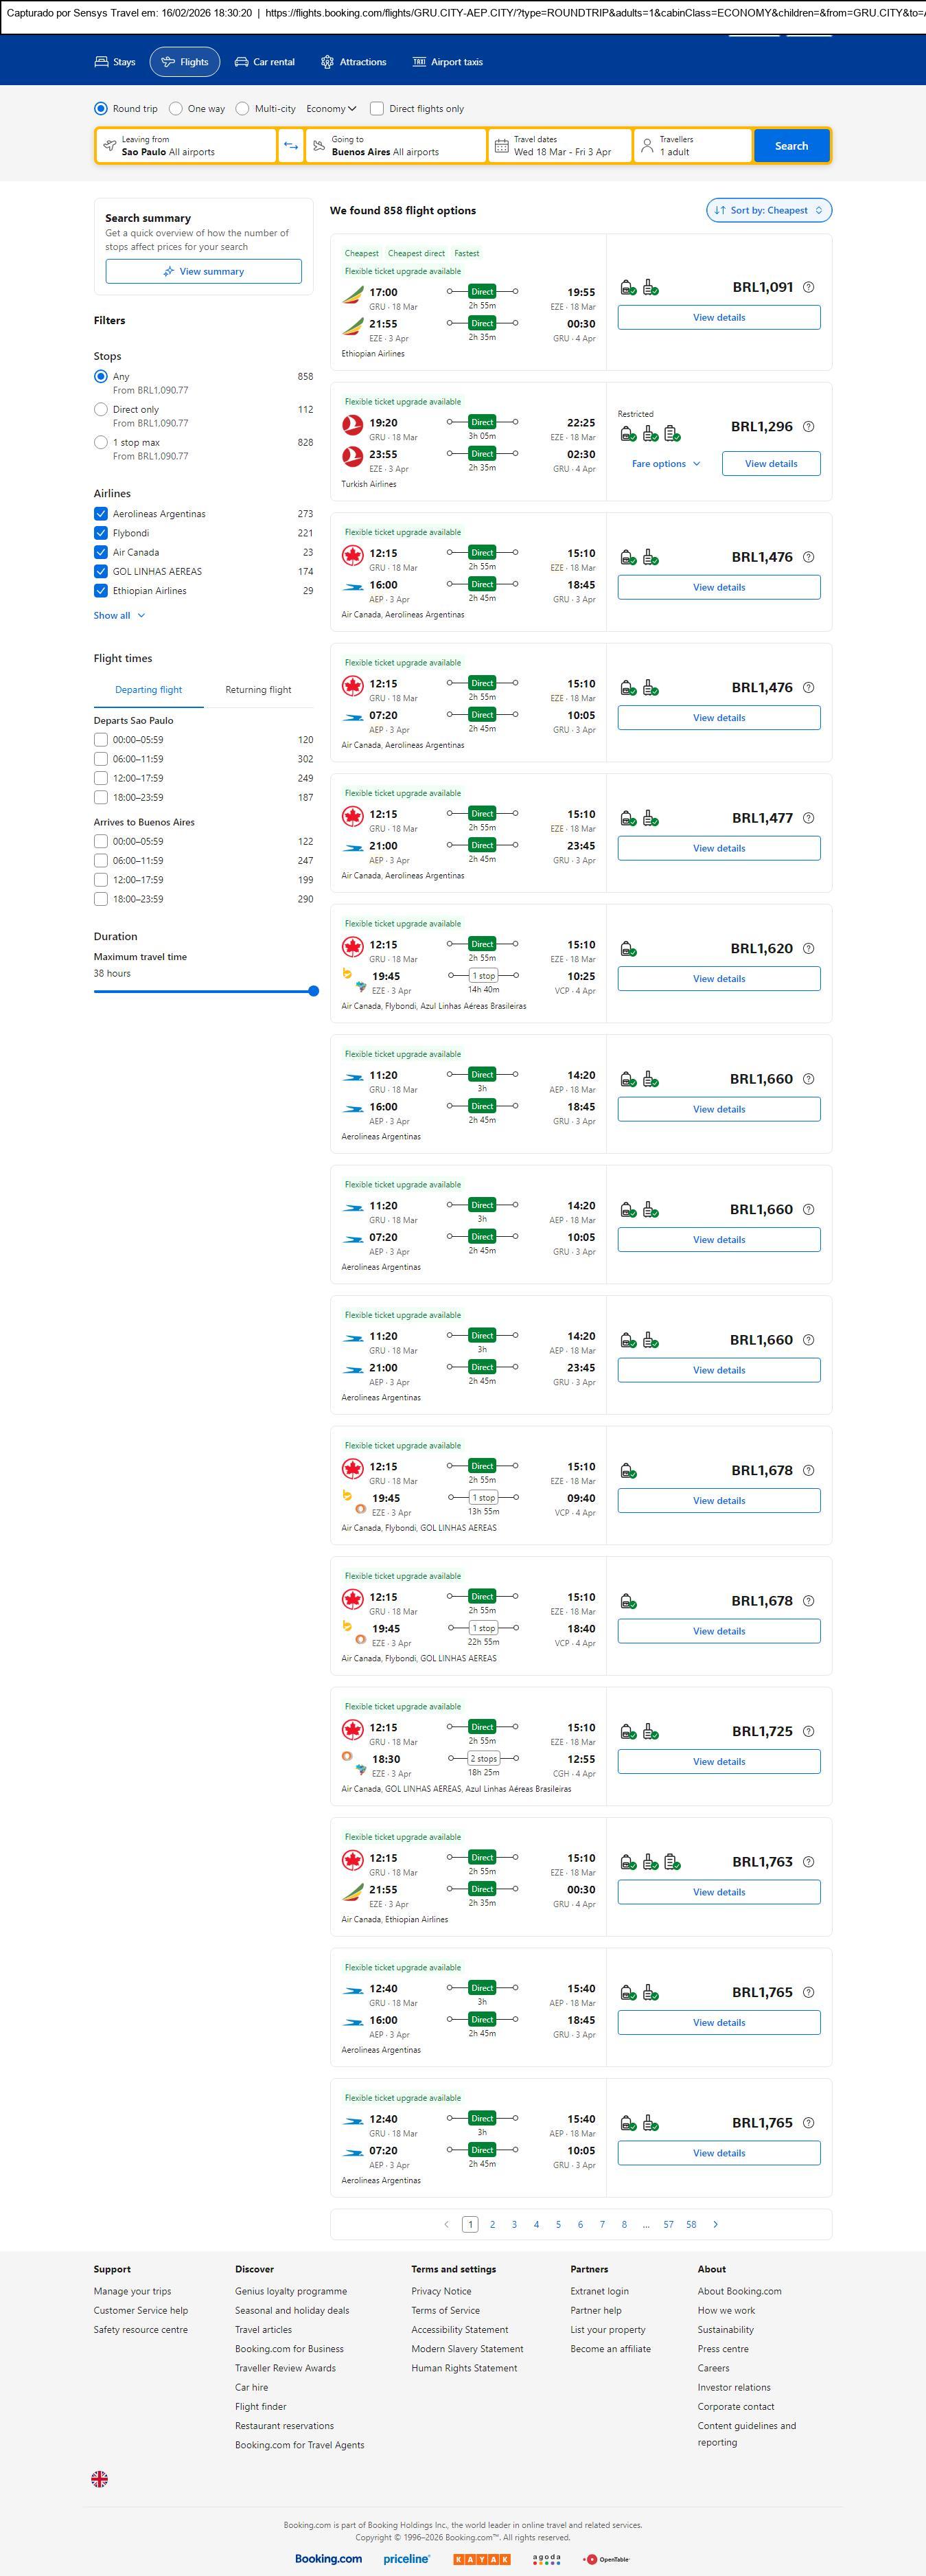Open the Economy cabin class dropdown
The image size is (926, 2576).
pyautogui.click(x=331, y=109)
